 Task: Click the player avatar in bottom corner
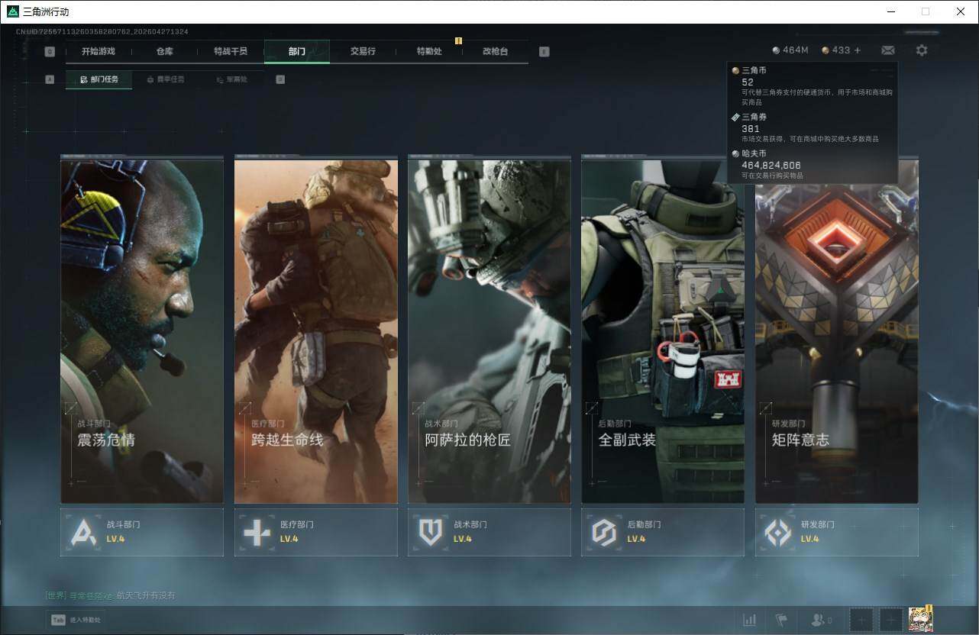pyautogui.click(x=920, y=619)
